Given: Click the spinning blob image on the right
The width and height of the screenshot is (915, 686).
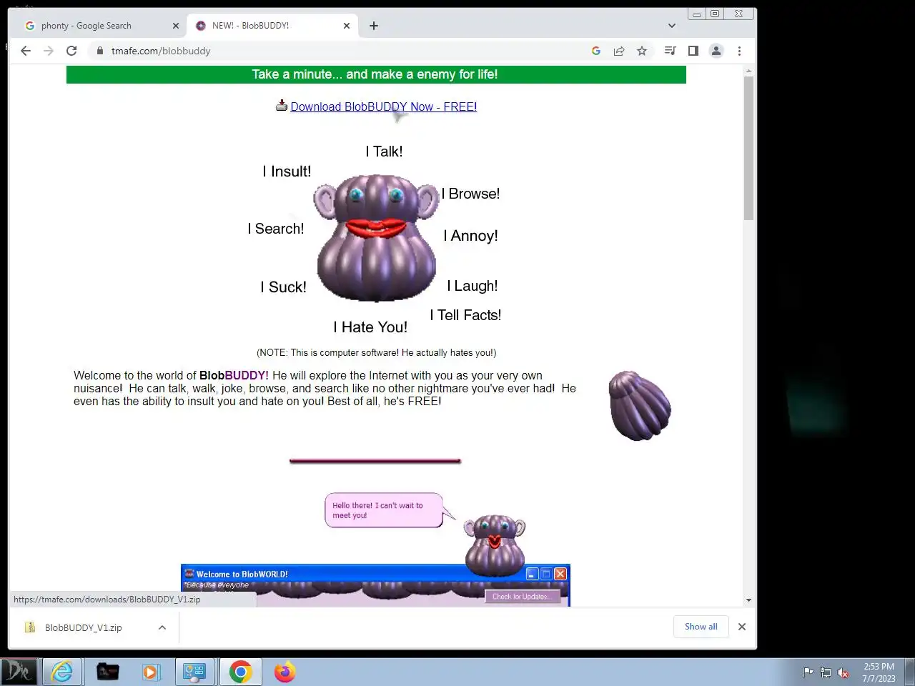Looking at the screenshot, I should [640, 405].
